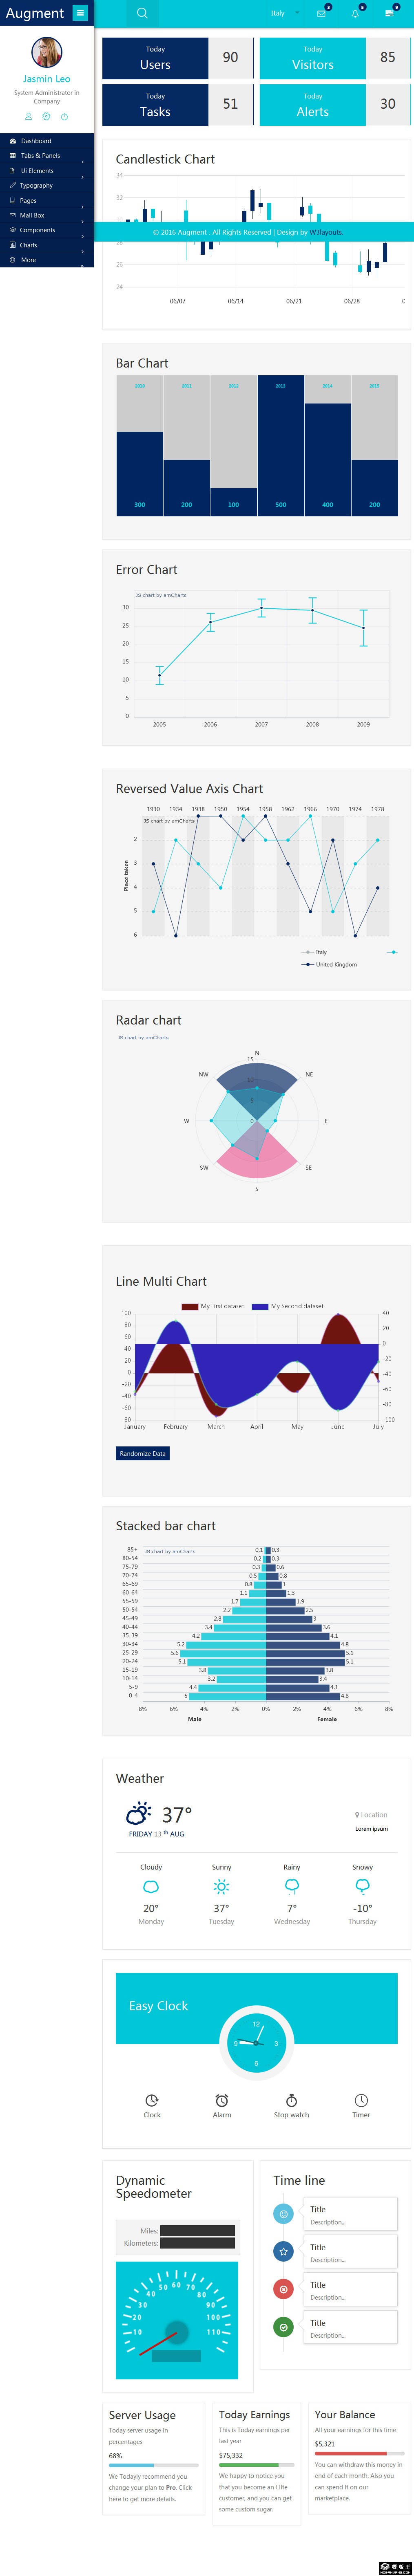The width and height of the screenshot is (414, 2576).
Task: Open the mail messages icon in header
Action: pyautogui.click(x=321, y=13)
